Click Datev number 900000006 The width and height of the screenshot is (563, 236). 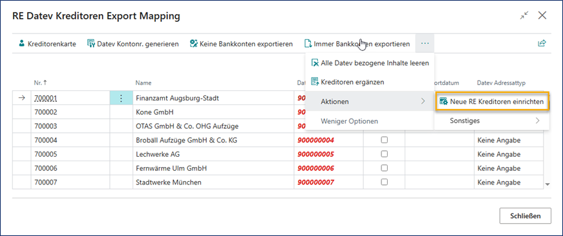click(315, 168)
